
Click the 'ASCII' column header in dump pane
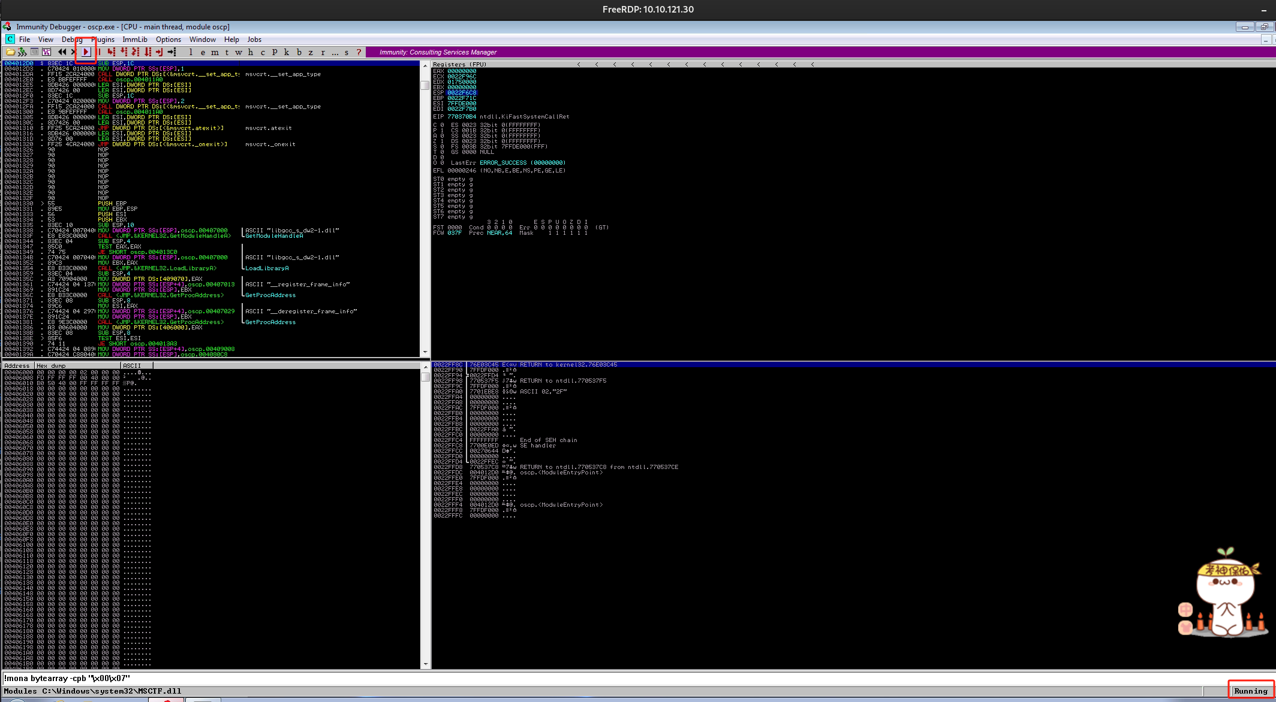point(137,365)
